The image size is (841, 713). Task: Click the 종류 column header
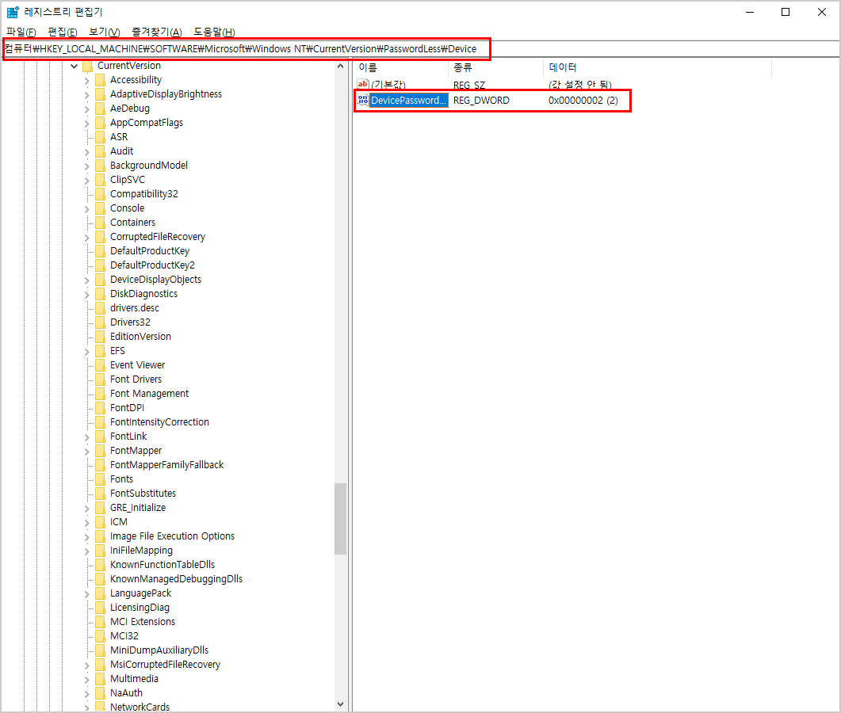coord(495,67)
